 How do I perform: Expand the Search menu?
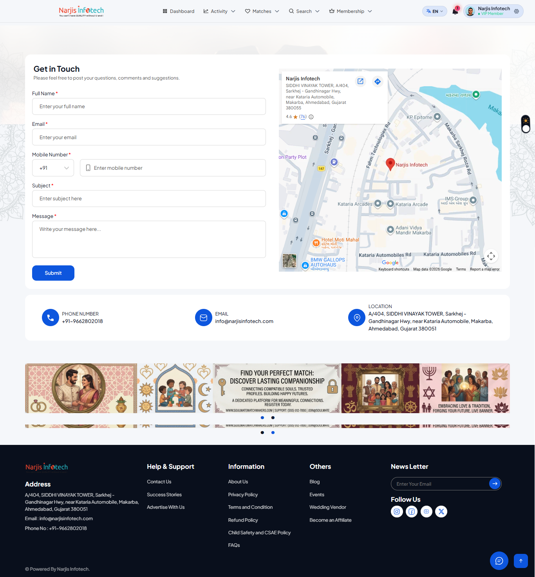tap(304, 11)
